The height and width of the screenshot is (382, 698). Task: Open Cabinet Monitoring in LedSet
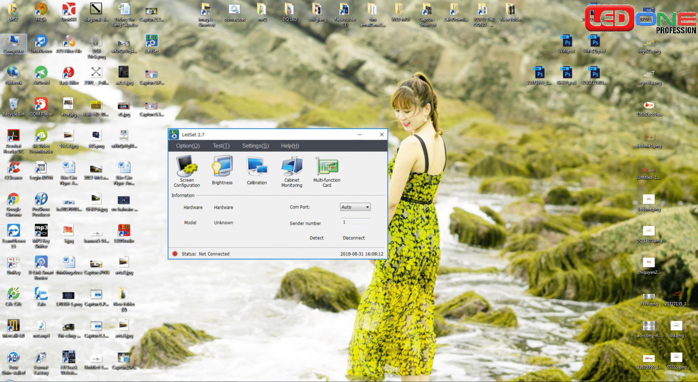[292, 172]
